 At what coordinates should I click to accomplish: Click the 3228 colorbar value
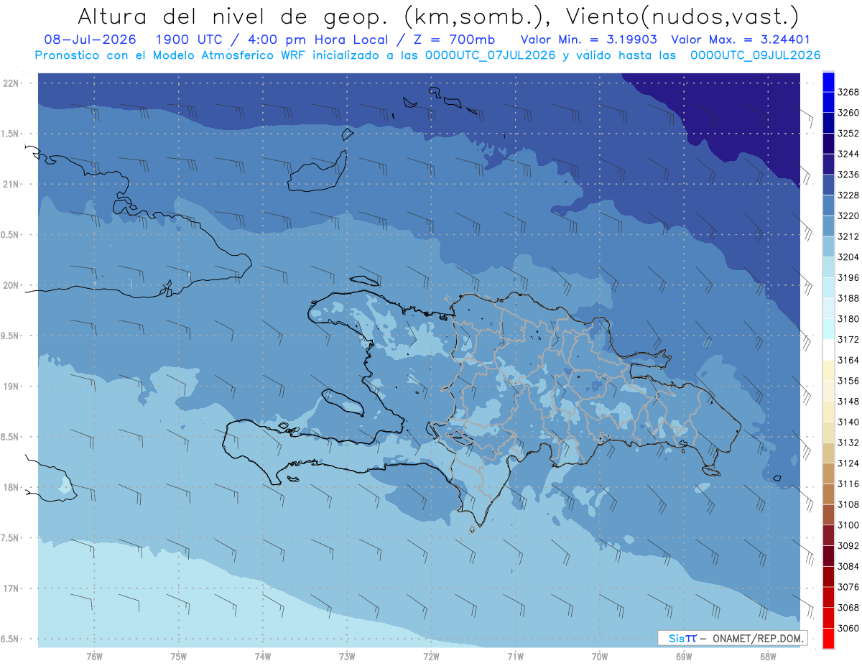(848, 195)
